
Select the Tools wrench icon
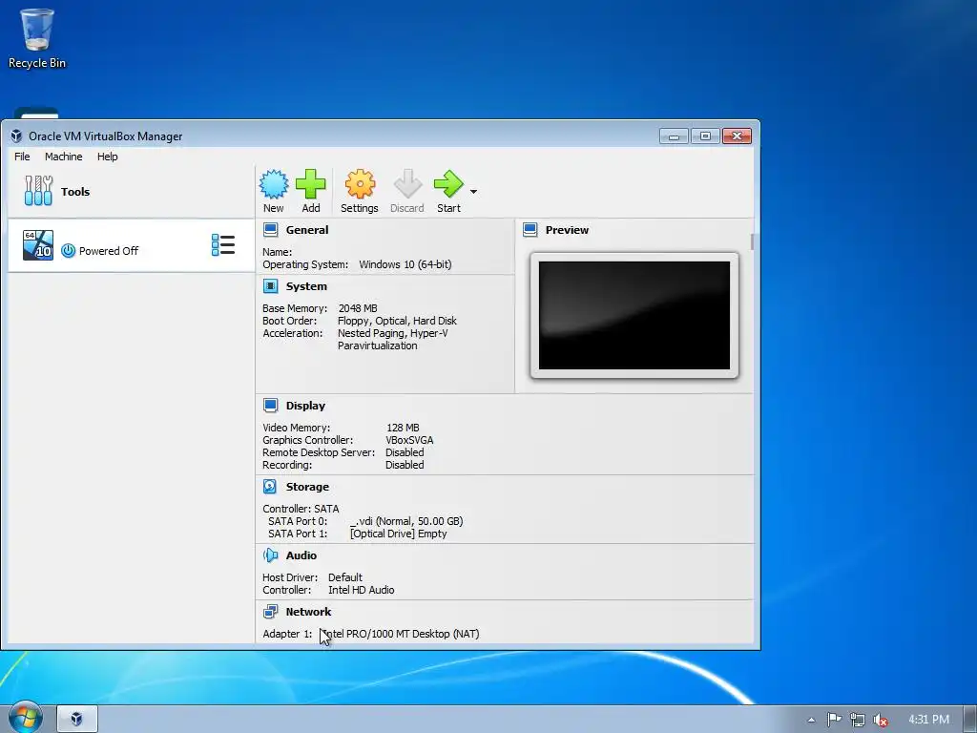[x=38, y=191]
